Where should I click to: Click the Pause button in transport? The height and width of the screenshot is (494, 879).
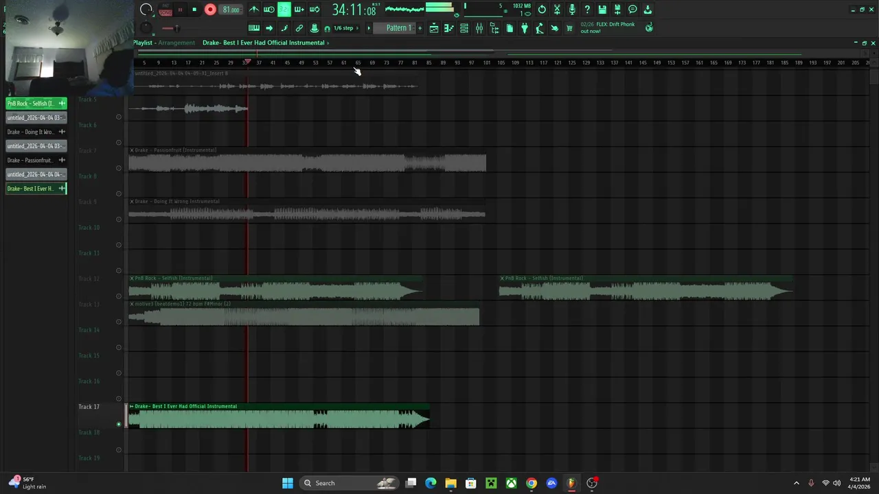coord(180,10)
